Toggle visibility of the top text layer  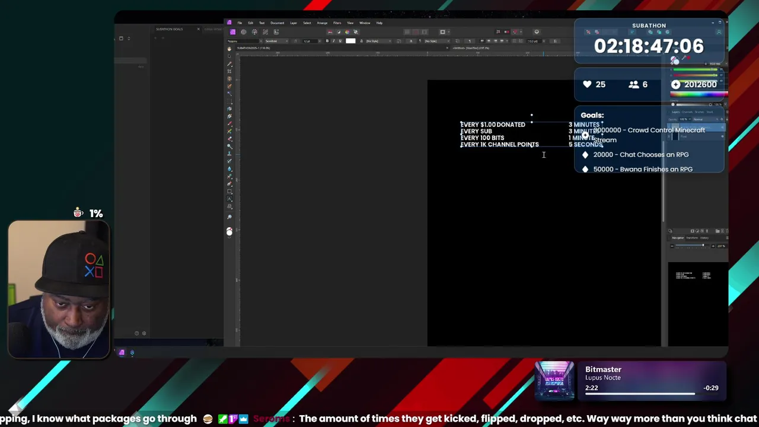point(722,127)
